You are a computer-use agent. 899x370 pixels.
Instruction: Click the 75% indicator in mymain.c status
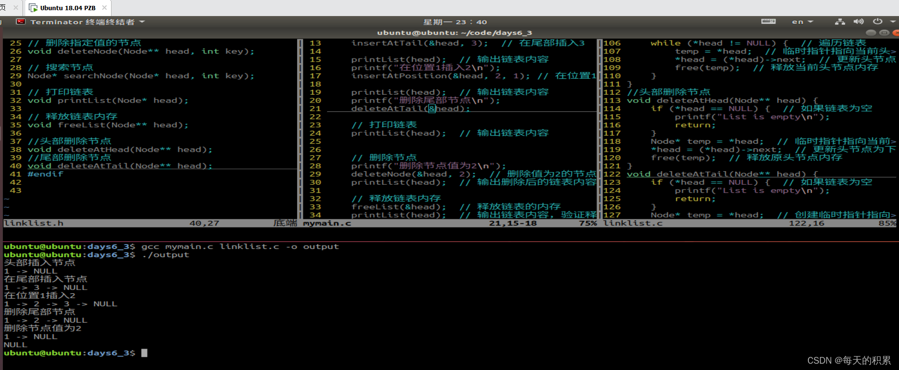[x=588, y=223]
